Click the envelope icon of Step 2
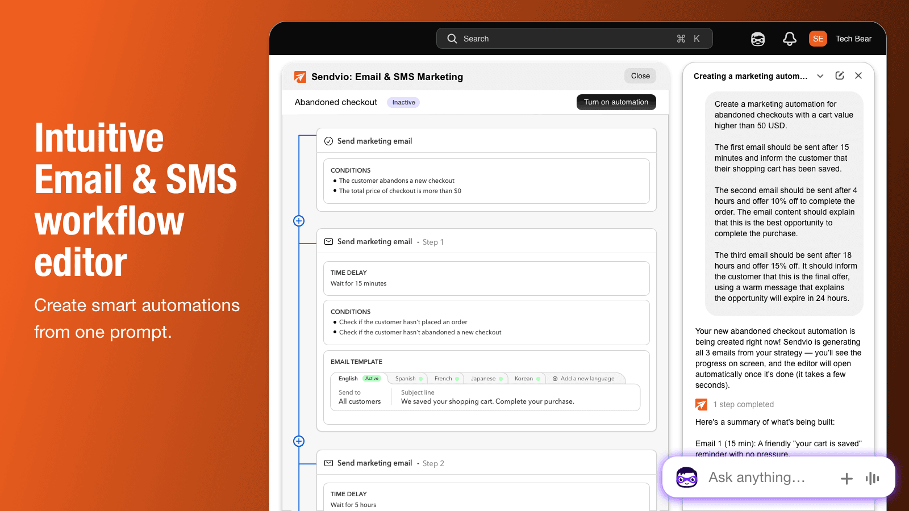Screen dimensions: 909x511 328,463
